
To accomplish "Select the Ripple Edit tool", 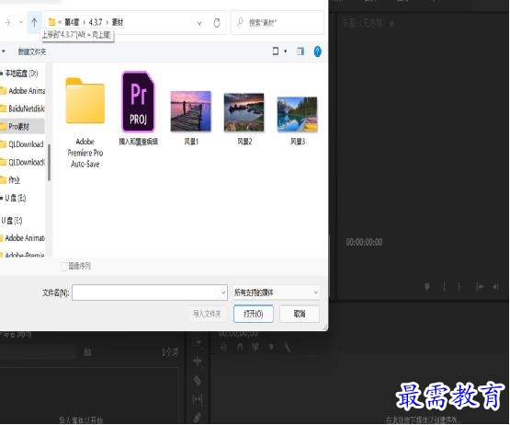I will pos(198,362).
